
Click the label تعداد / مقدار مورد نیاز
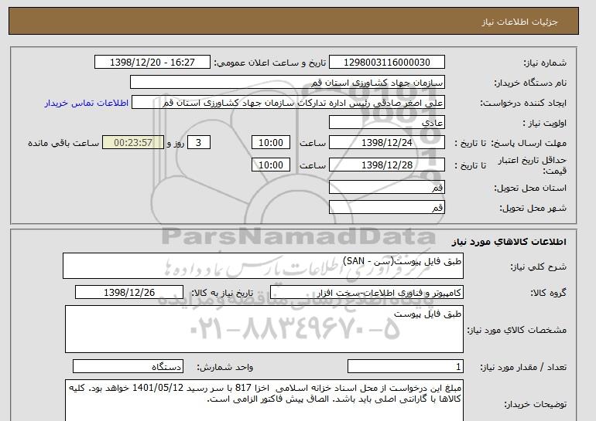click(523, 367)
